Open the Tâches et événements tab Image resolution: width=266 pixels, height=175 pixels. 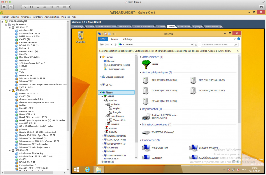144,27
